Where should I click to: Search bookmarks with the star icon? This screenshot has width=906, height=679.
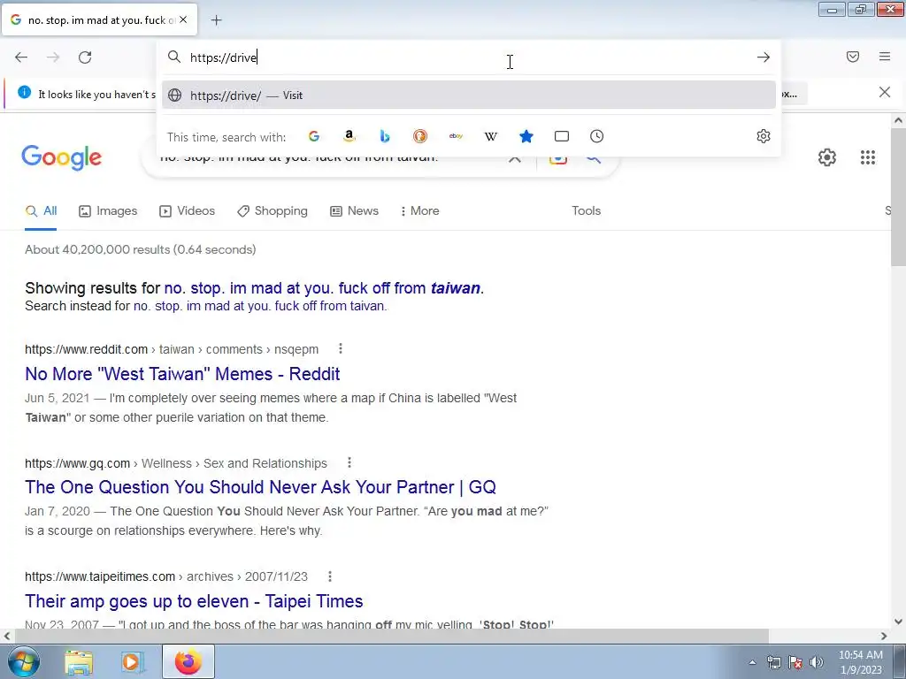click(x=526, y=136)
